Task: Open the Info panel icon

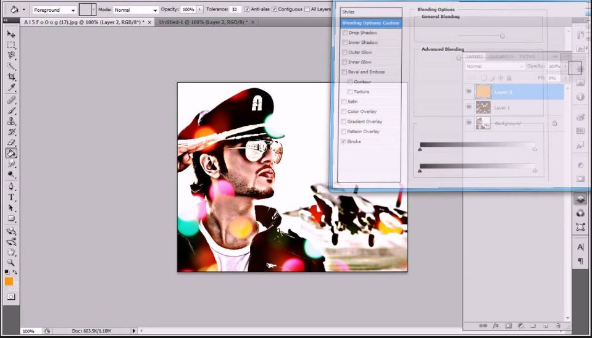Action: coord(580,97)
